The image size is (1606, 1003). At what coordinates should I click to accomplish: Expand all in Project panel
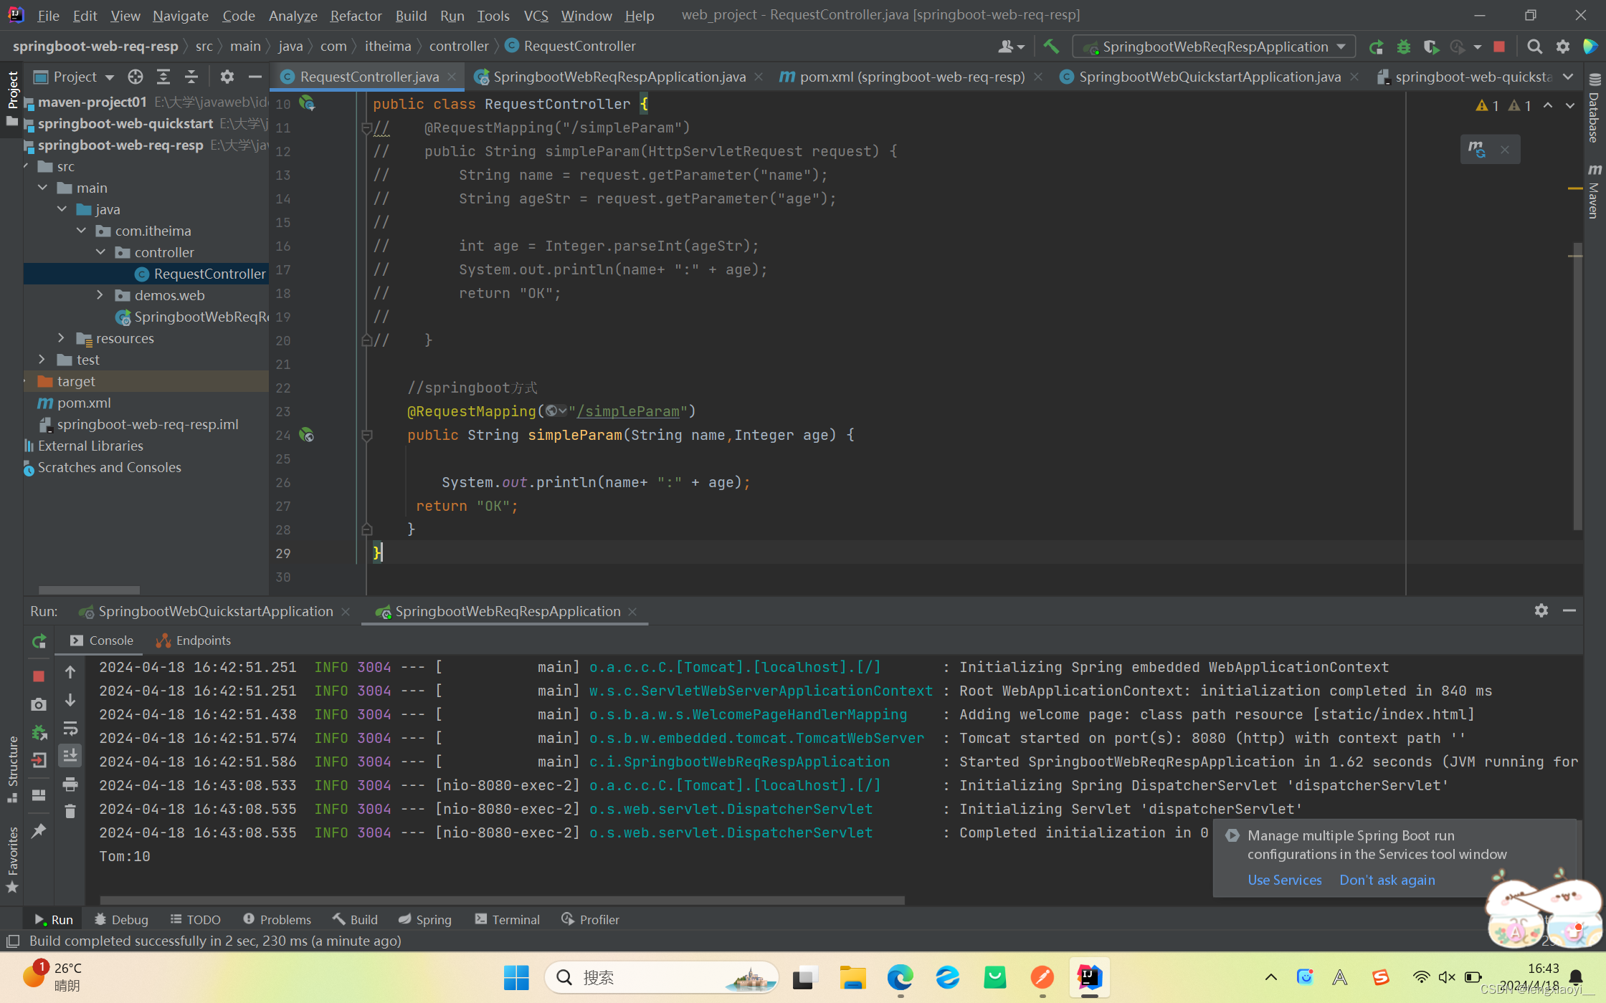(163, 77)
